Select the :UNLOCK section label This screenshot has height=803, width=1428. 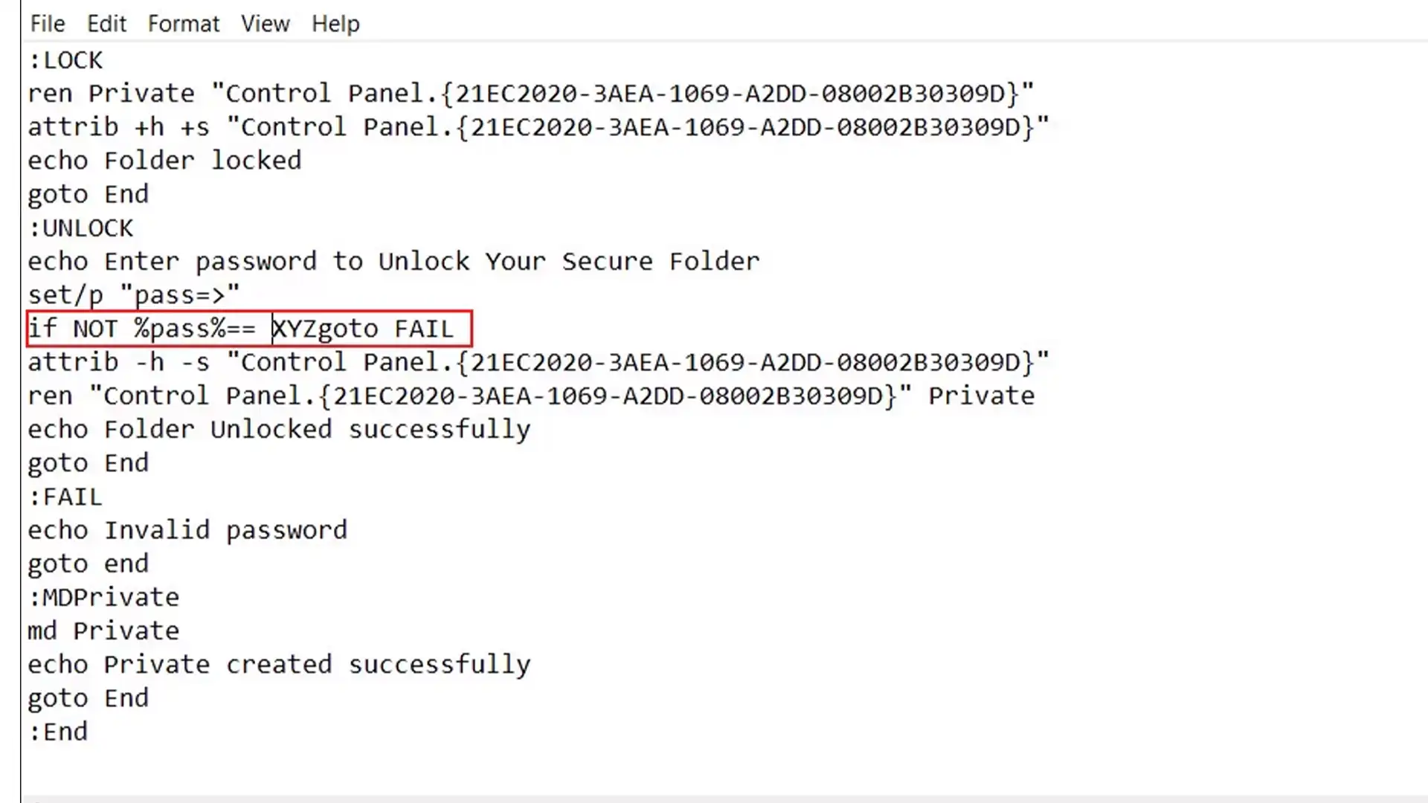click(81, 228)
